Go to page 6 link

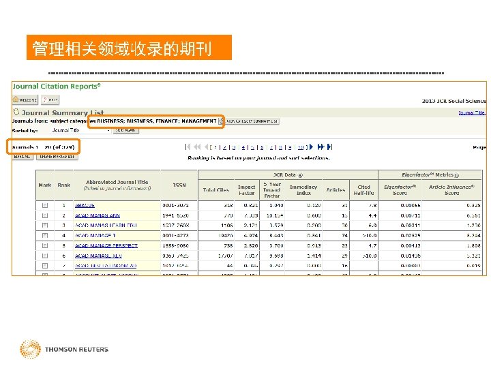(262, 147)
